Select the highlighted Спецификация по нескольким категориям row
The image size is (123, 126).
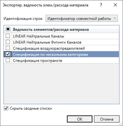pos(66,55)
